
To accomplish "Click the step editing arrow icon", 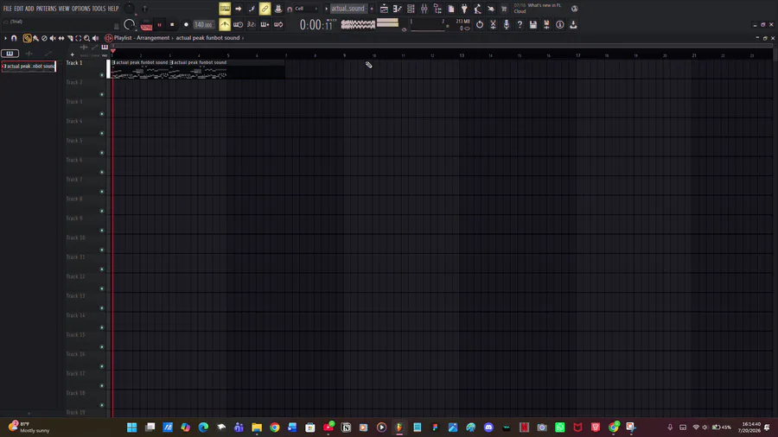I will point(239,9).
